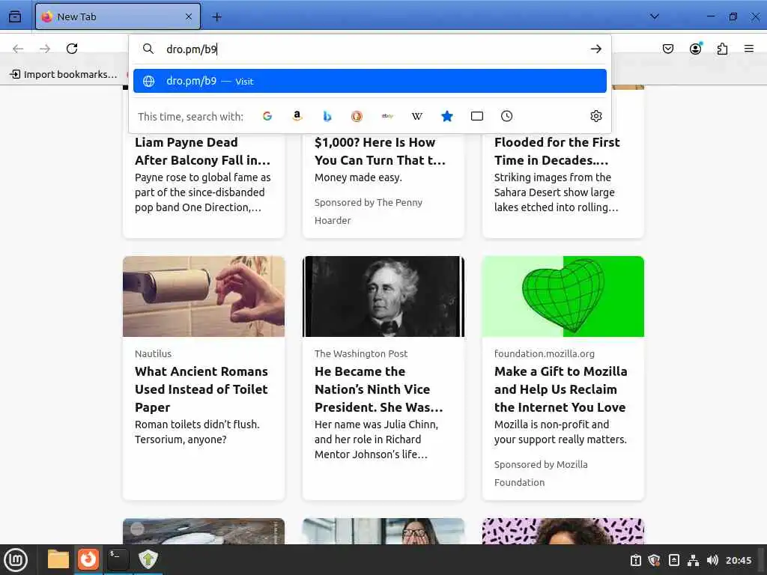This screenshot has height=575, width=767.
Task: Open What Ancient Romans Used headline
Action: pos(201,389)
